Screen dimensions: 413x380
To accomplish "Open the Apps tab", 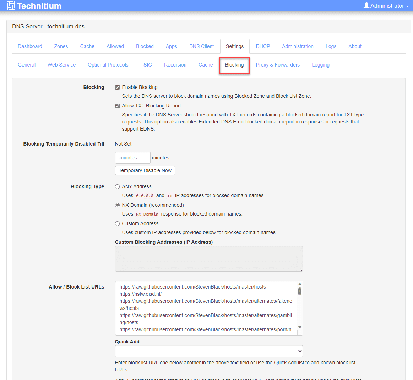I will [171, 47].
